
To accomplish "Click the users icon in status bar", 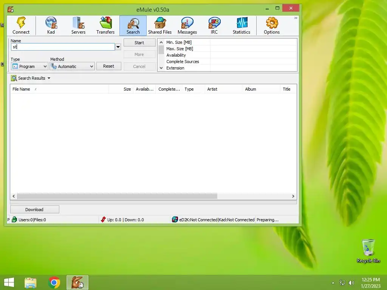I will pyautogui.click(x=14, y=219).
